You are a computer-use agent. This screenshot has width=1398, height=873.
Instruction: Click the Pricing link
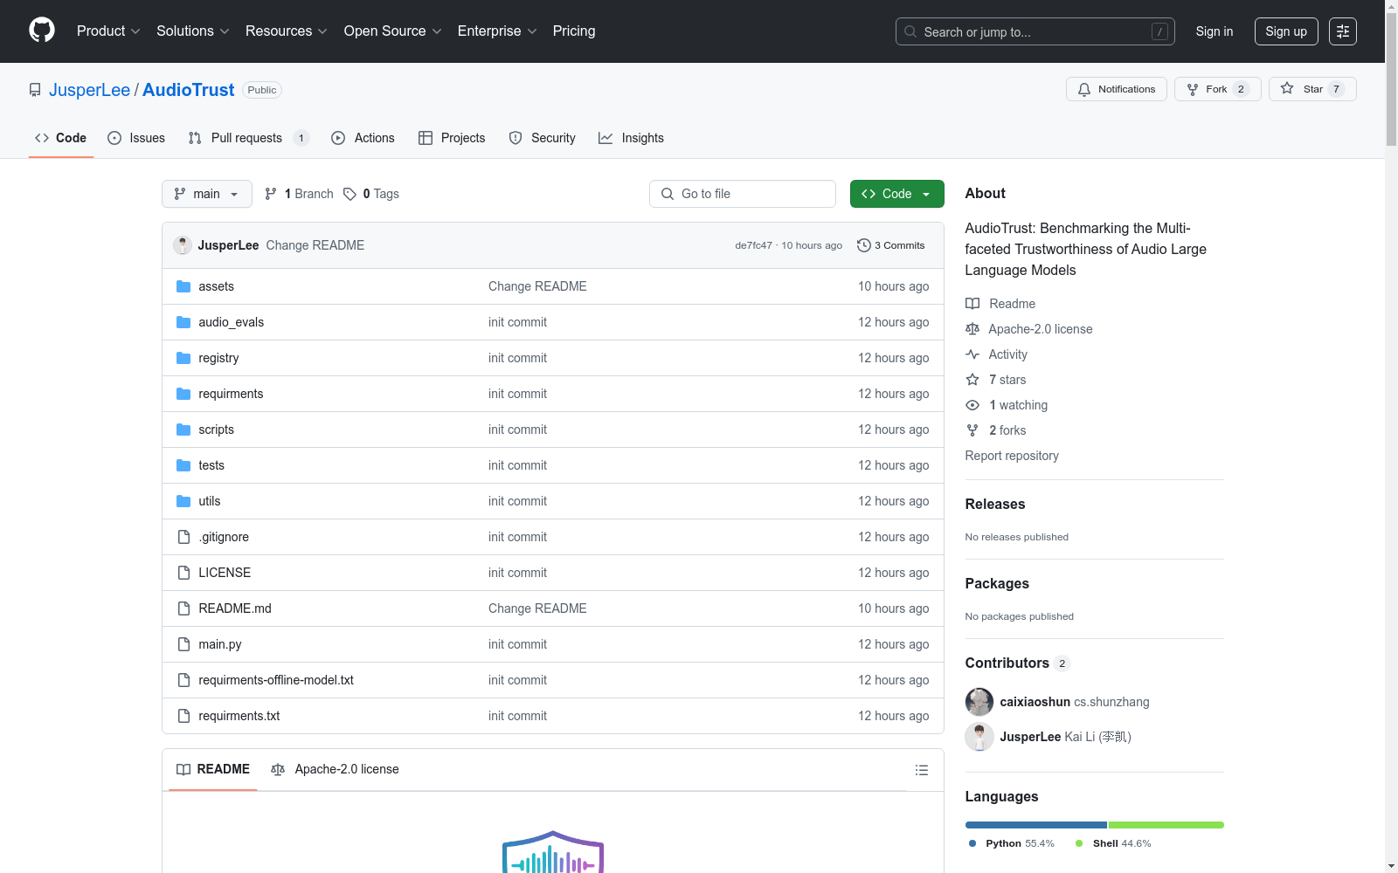tap(574, 31)
